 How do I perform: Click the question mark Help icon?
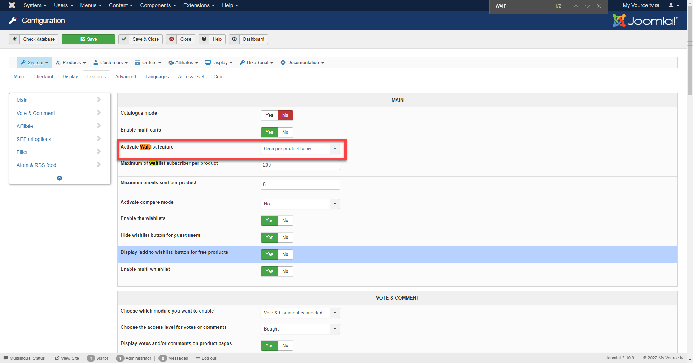(x=204, y=39)
